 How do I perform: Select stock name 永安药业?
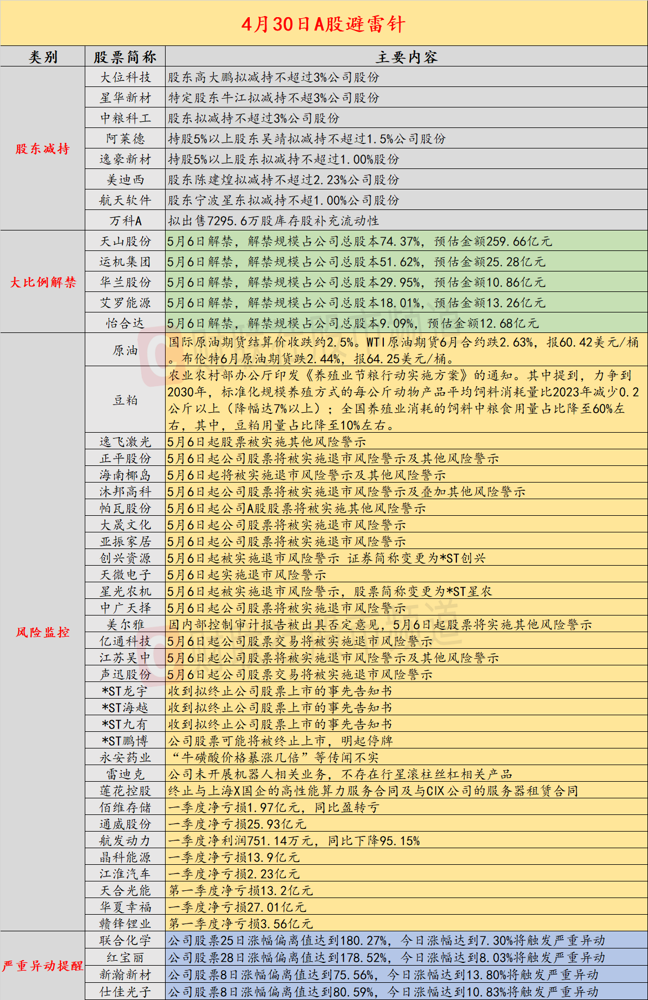coord(125,757)
